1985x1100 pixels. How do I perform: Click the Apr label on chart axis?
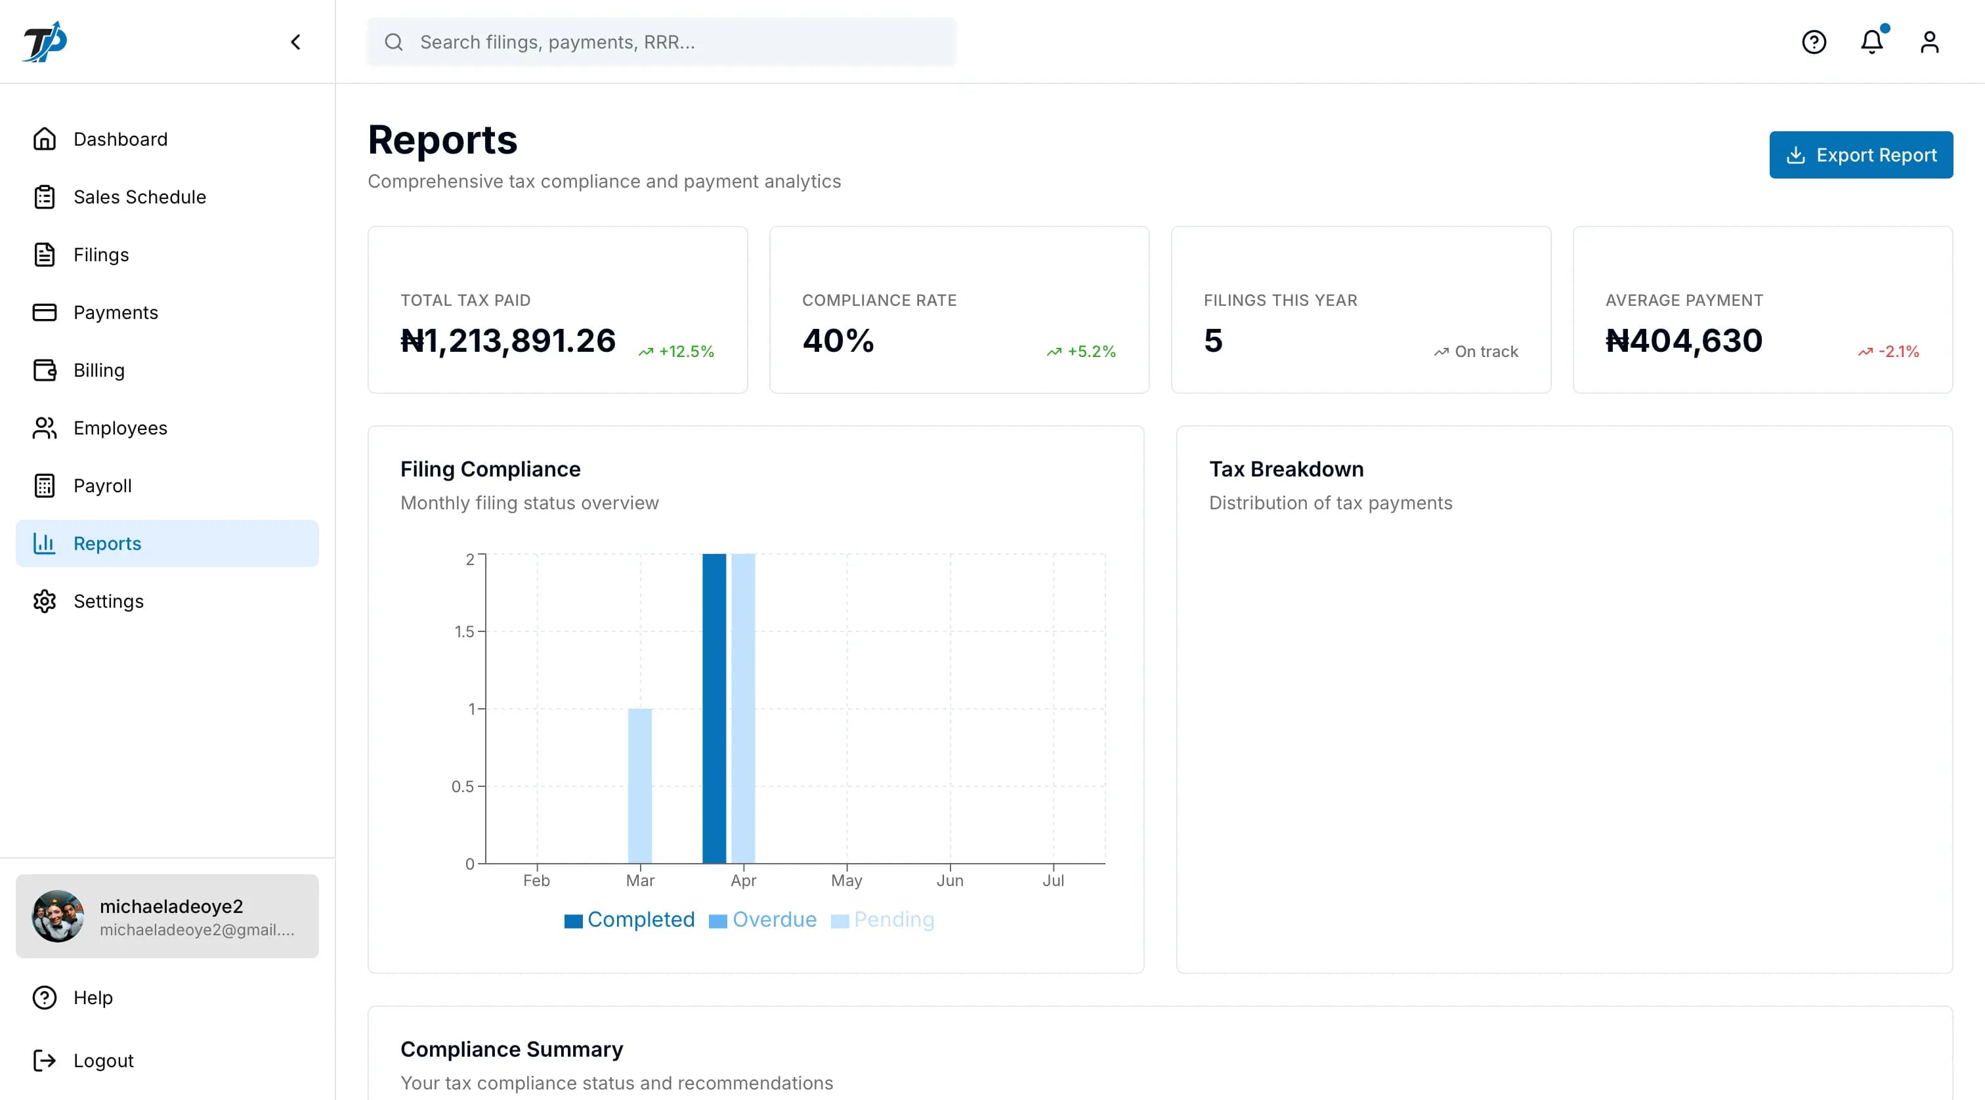[x=743, y=881]
